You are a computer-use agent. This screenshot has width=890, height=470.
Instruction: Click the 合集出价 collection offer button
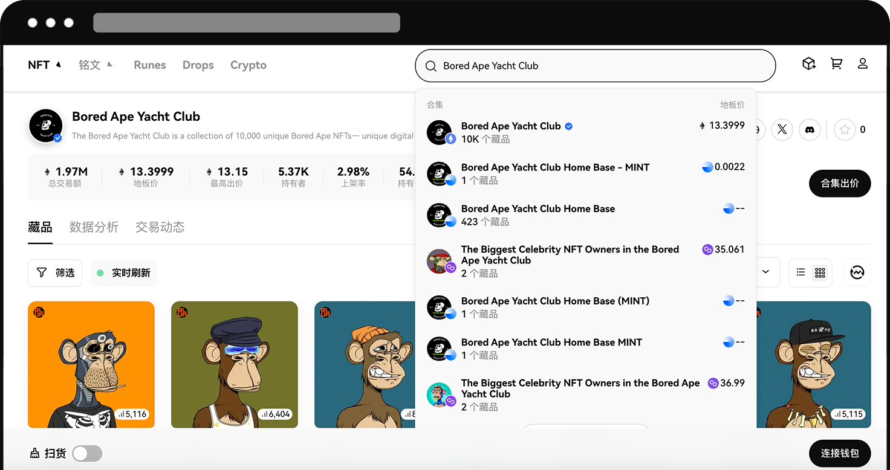[840, 184]
